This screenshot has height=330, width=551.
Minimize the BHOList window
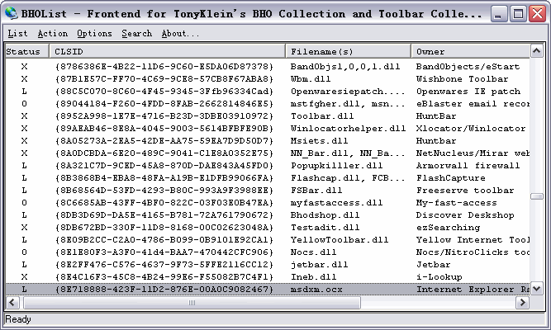point(497,14)
